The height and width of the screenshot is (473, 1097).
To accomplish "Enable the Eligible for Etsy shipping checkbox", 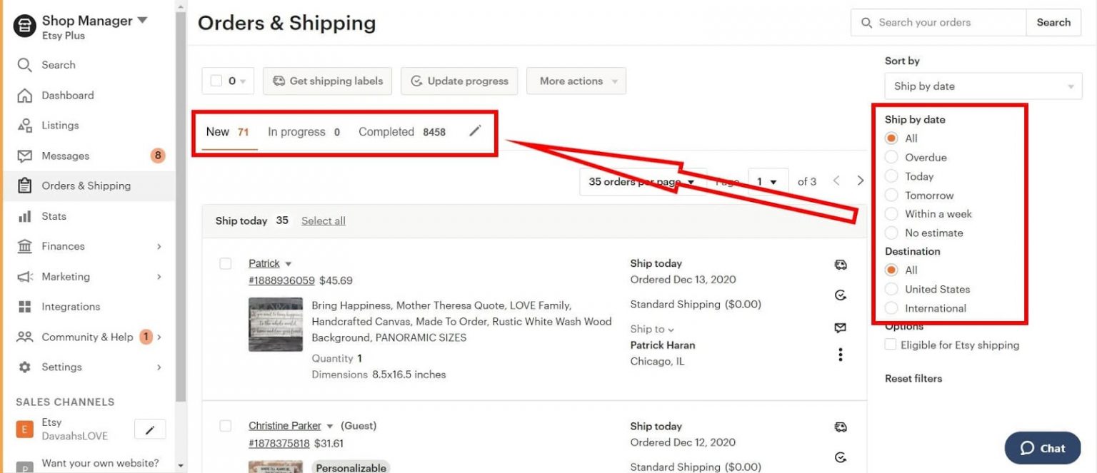I will [891, 344].
